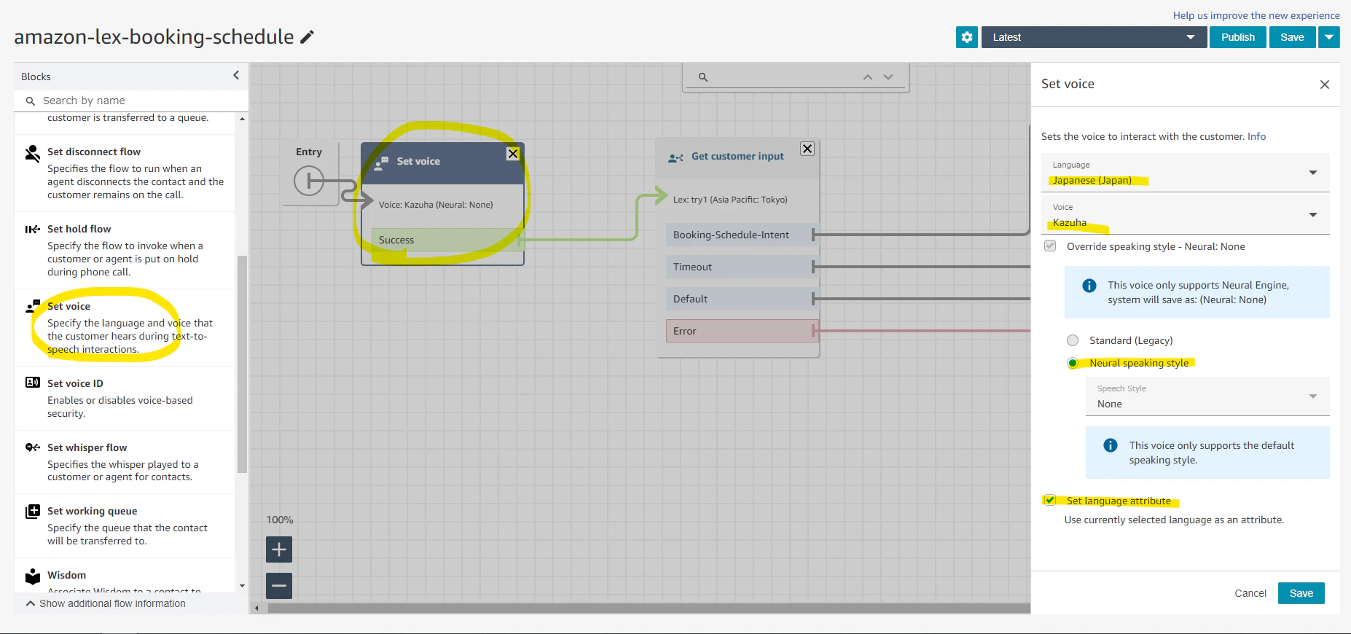The height and width of the screenshot is (634, 1351).
Task: Select the Set working queue block
Action: pos(125,526)
